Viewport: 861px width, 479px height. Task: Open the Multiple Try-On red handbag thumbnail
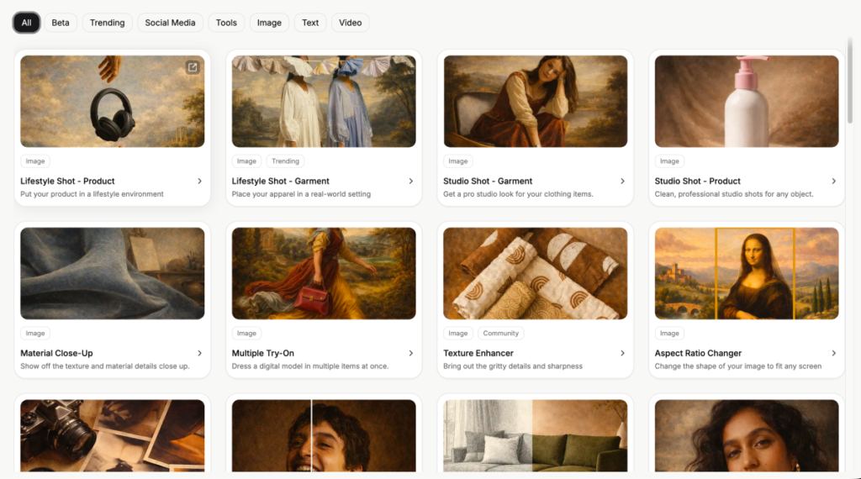324,273
